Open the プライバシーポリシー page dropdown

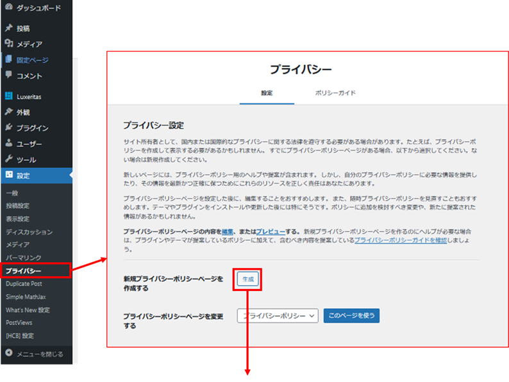pos(278,315)
